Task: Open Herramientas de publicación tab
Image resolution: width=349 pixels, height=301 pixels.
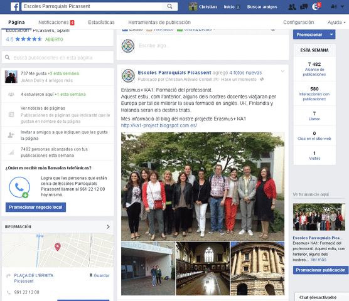Action: [x=159, y=22]
